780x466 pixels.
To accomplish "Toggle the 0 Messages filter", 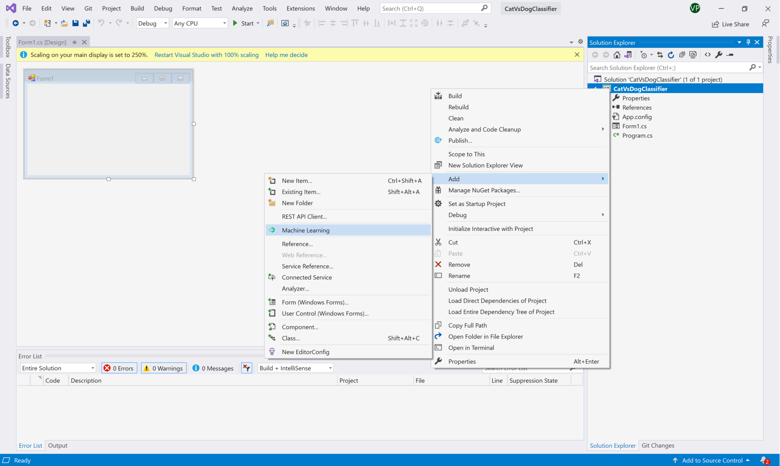I will pyautogui.click(x=213, y=368).
